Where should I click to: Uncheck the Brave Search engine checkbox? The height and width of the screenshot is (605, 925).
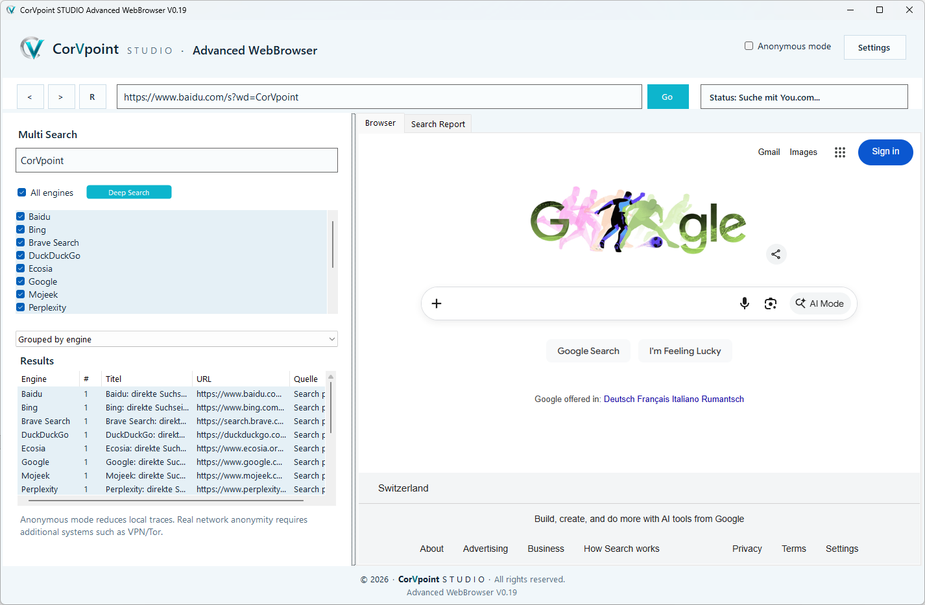coord(21,243)
